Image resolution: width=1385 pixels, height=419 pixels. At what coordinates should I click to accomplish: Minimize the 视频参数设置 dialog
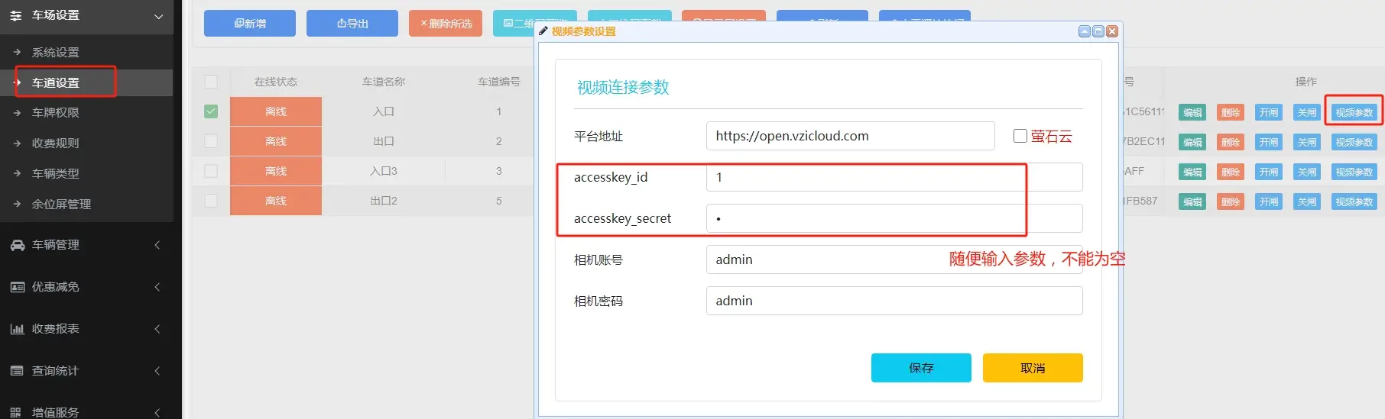tap(1085, 31)
